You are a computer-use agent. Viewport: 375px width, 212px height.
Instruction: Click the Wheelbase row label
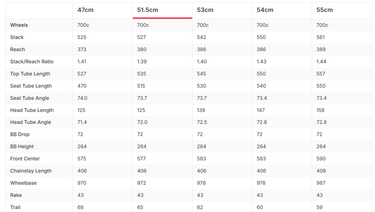coord(23,183)
